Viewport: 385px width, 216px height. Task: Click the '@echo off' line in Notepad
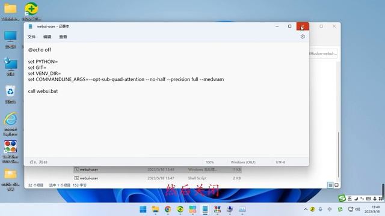40,50
